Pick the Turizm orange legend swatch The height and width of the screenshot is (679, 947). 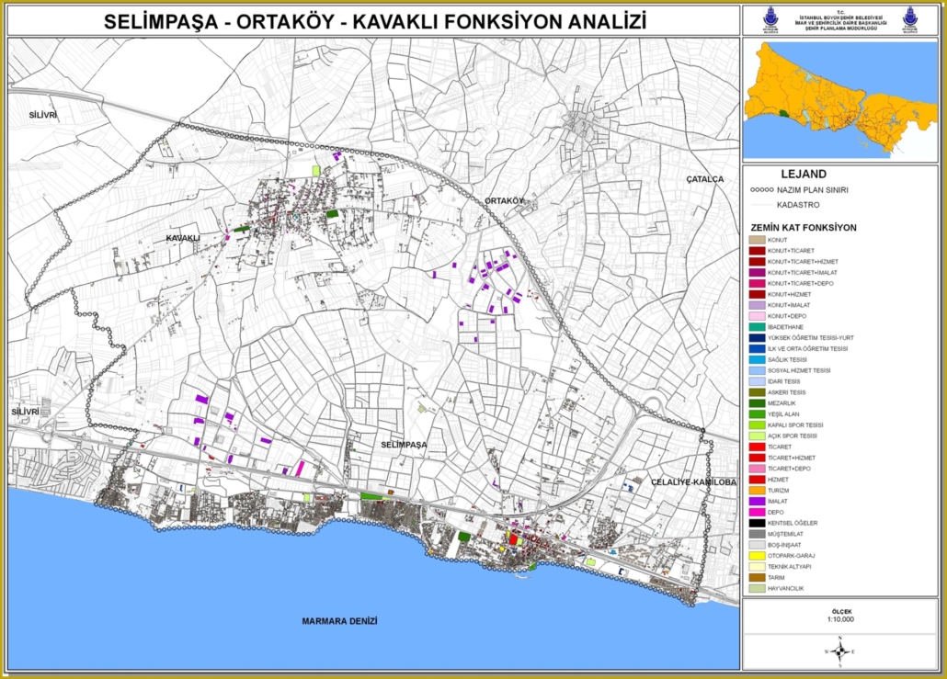click(756, 491)
